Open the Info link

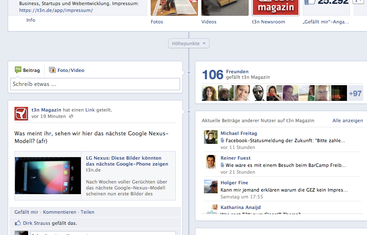coord(31,20)
